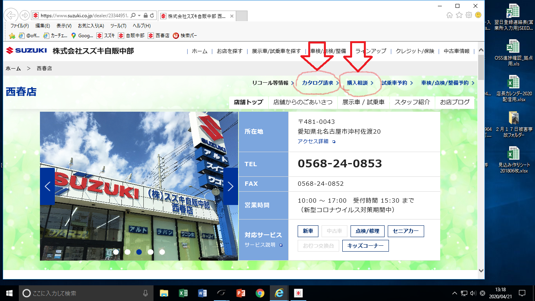Click the address bar URL field
Viewport: 535px width, 301px height.
pos(85,16)
